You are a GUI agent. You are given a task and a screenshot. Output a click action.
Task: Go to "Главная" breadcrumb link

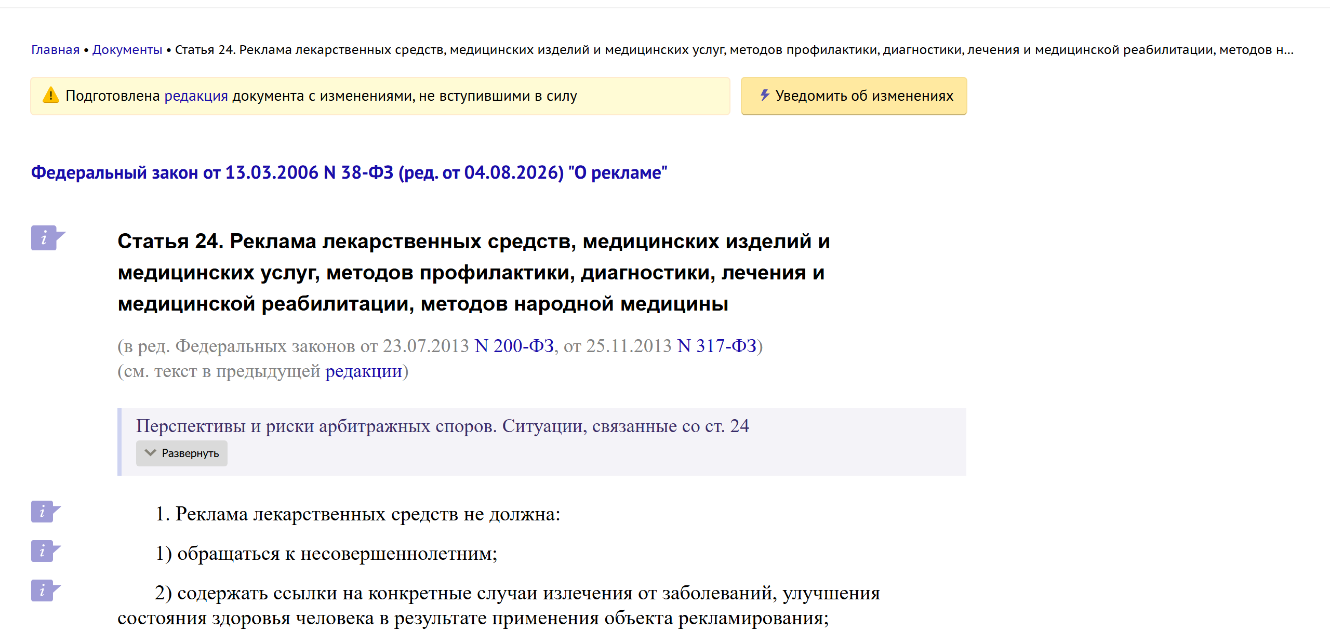[55, 50]
